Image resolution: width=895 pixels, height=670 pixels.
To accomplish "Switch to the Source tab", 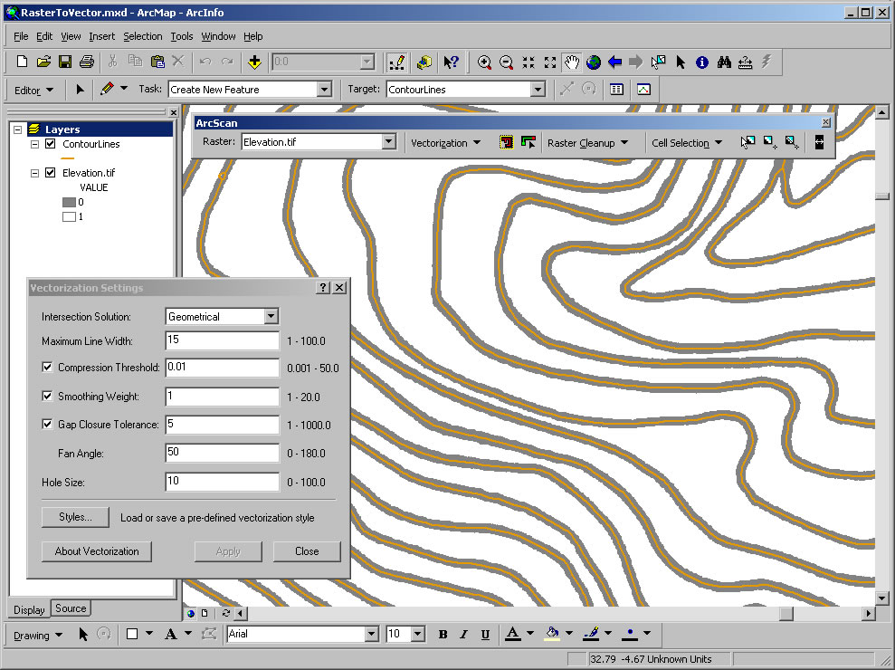I will [x=71, y=608].
